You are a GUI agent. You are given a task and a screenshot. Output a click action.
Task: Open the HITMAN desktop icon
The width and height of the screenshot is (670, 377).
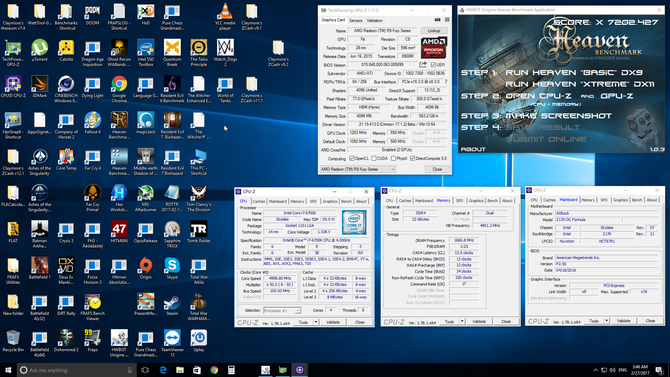point(119,232)
